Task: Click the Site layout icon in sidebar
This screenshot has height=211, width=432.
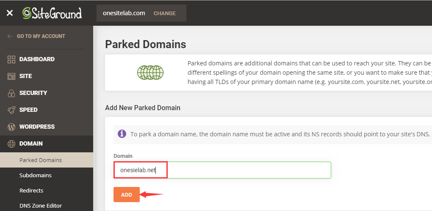Action: [x=11, y=76]
